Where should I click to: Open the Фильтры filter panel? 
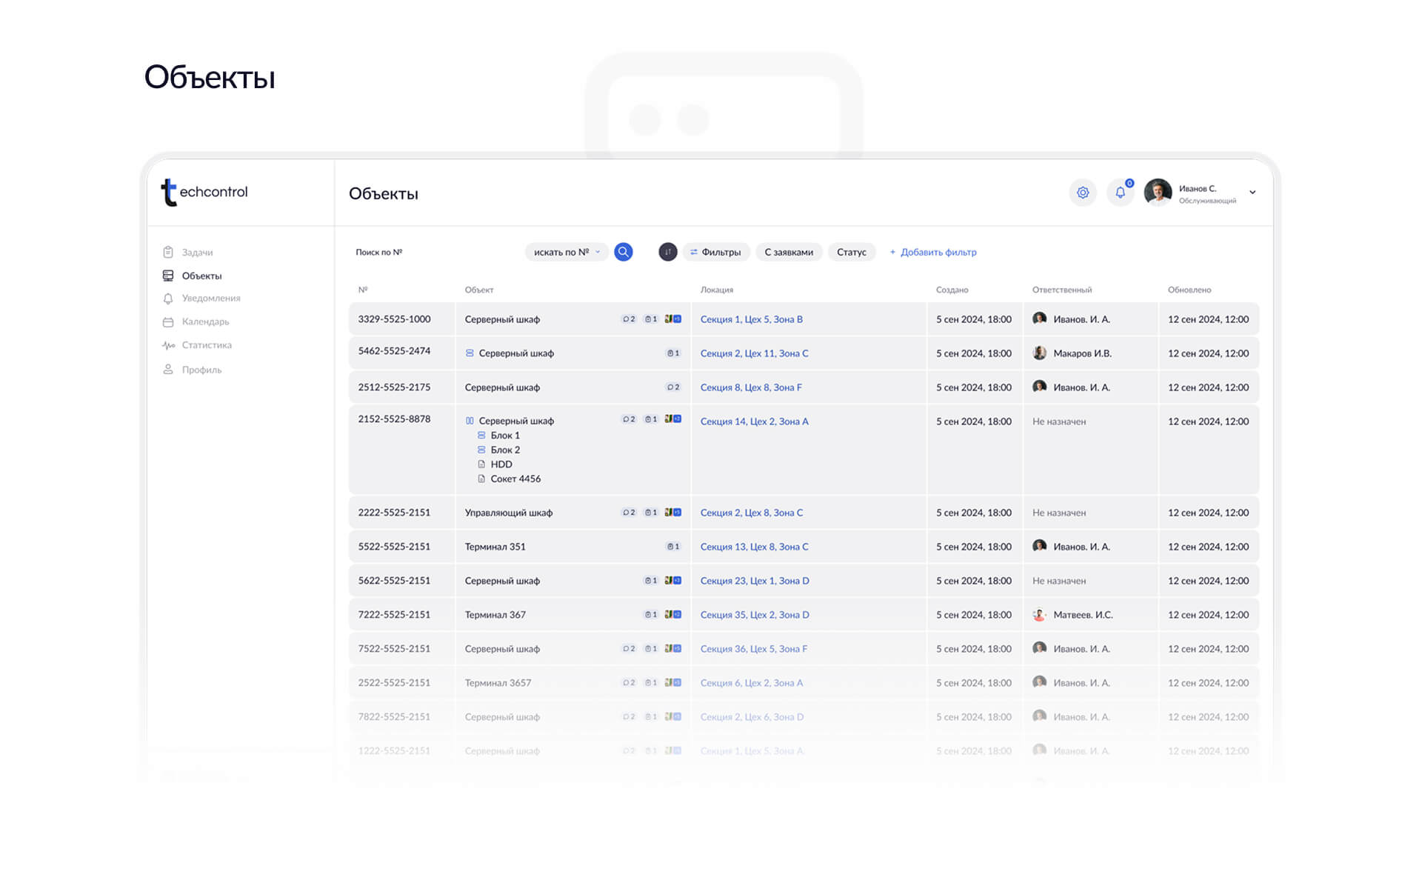click(715, 252)
